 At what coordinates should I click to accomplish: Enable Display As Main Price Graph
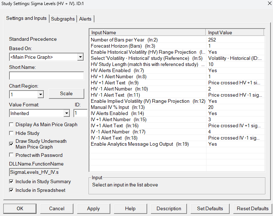pyautogui.click(x=11, y=124)
